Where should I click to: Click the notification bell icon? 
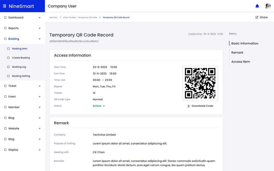tap(257, 6)
